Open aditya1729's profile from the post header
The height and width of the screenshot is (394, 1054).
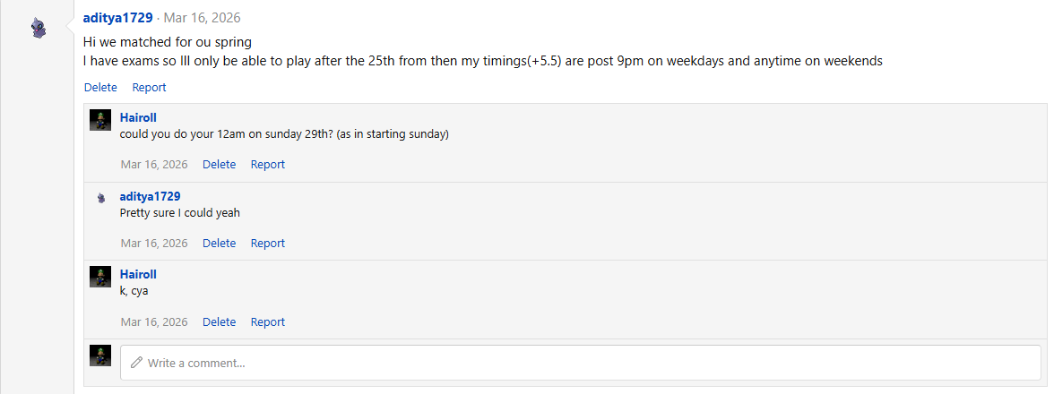118,18
